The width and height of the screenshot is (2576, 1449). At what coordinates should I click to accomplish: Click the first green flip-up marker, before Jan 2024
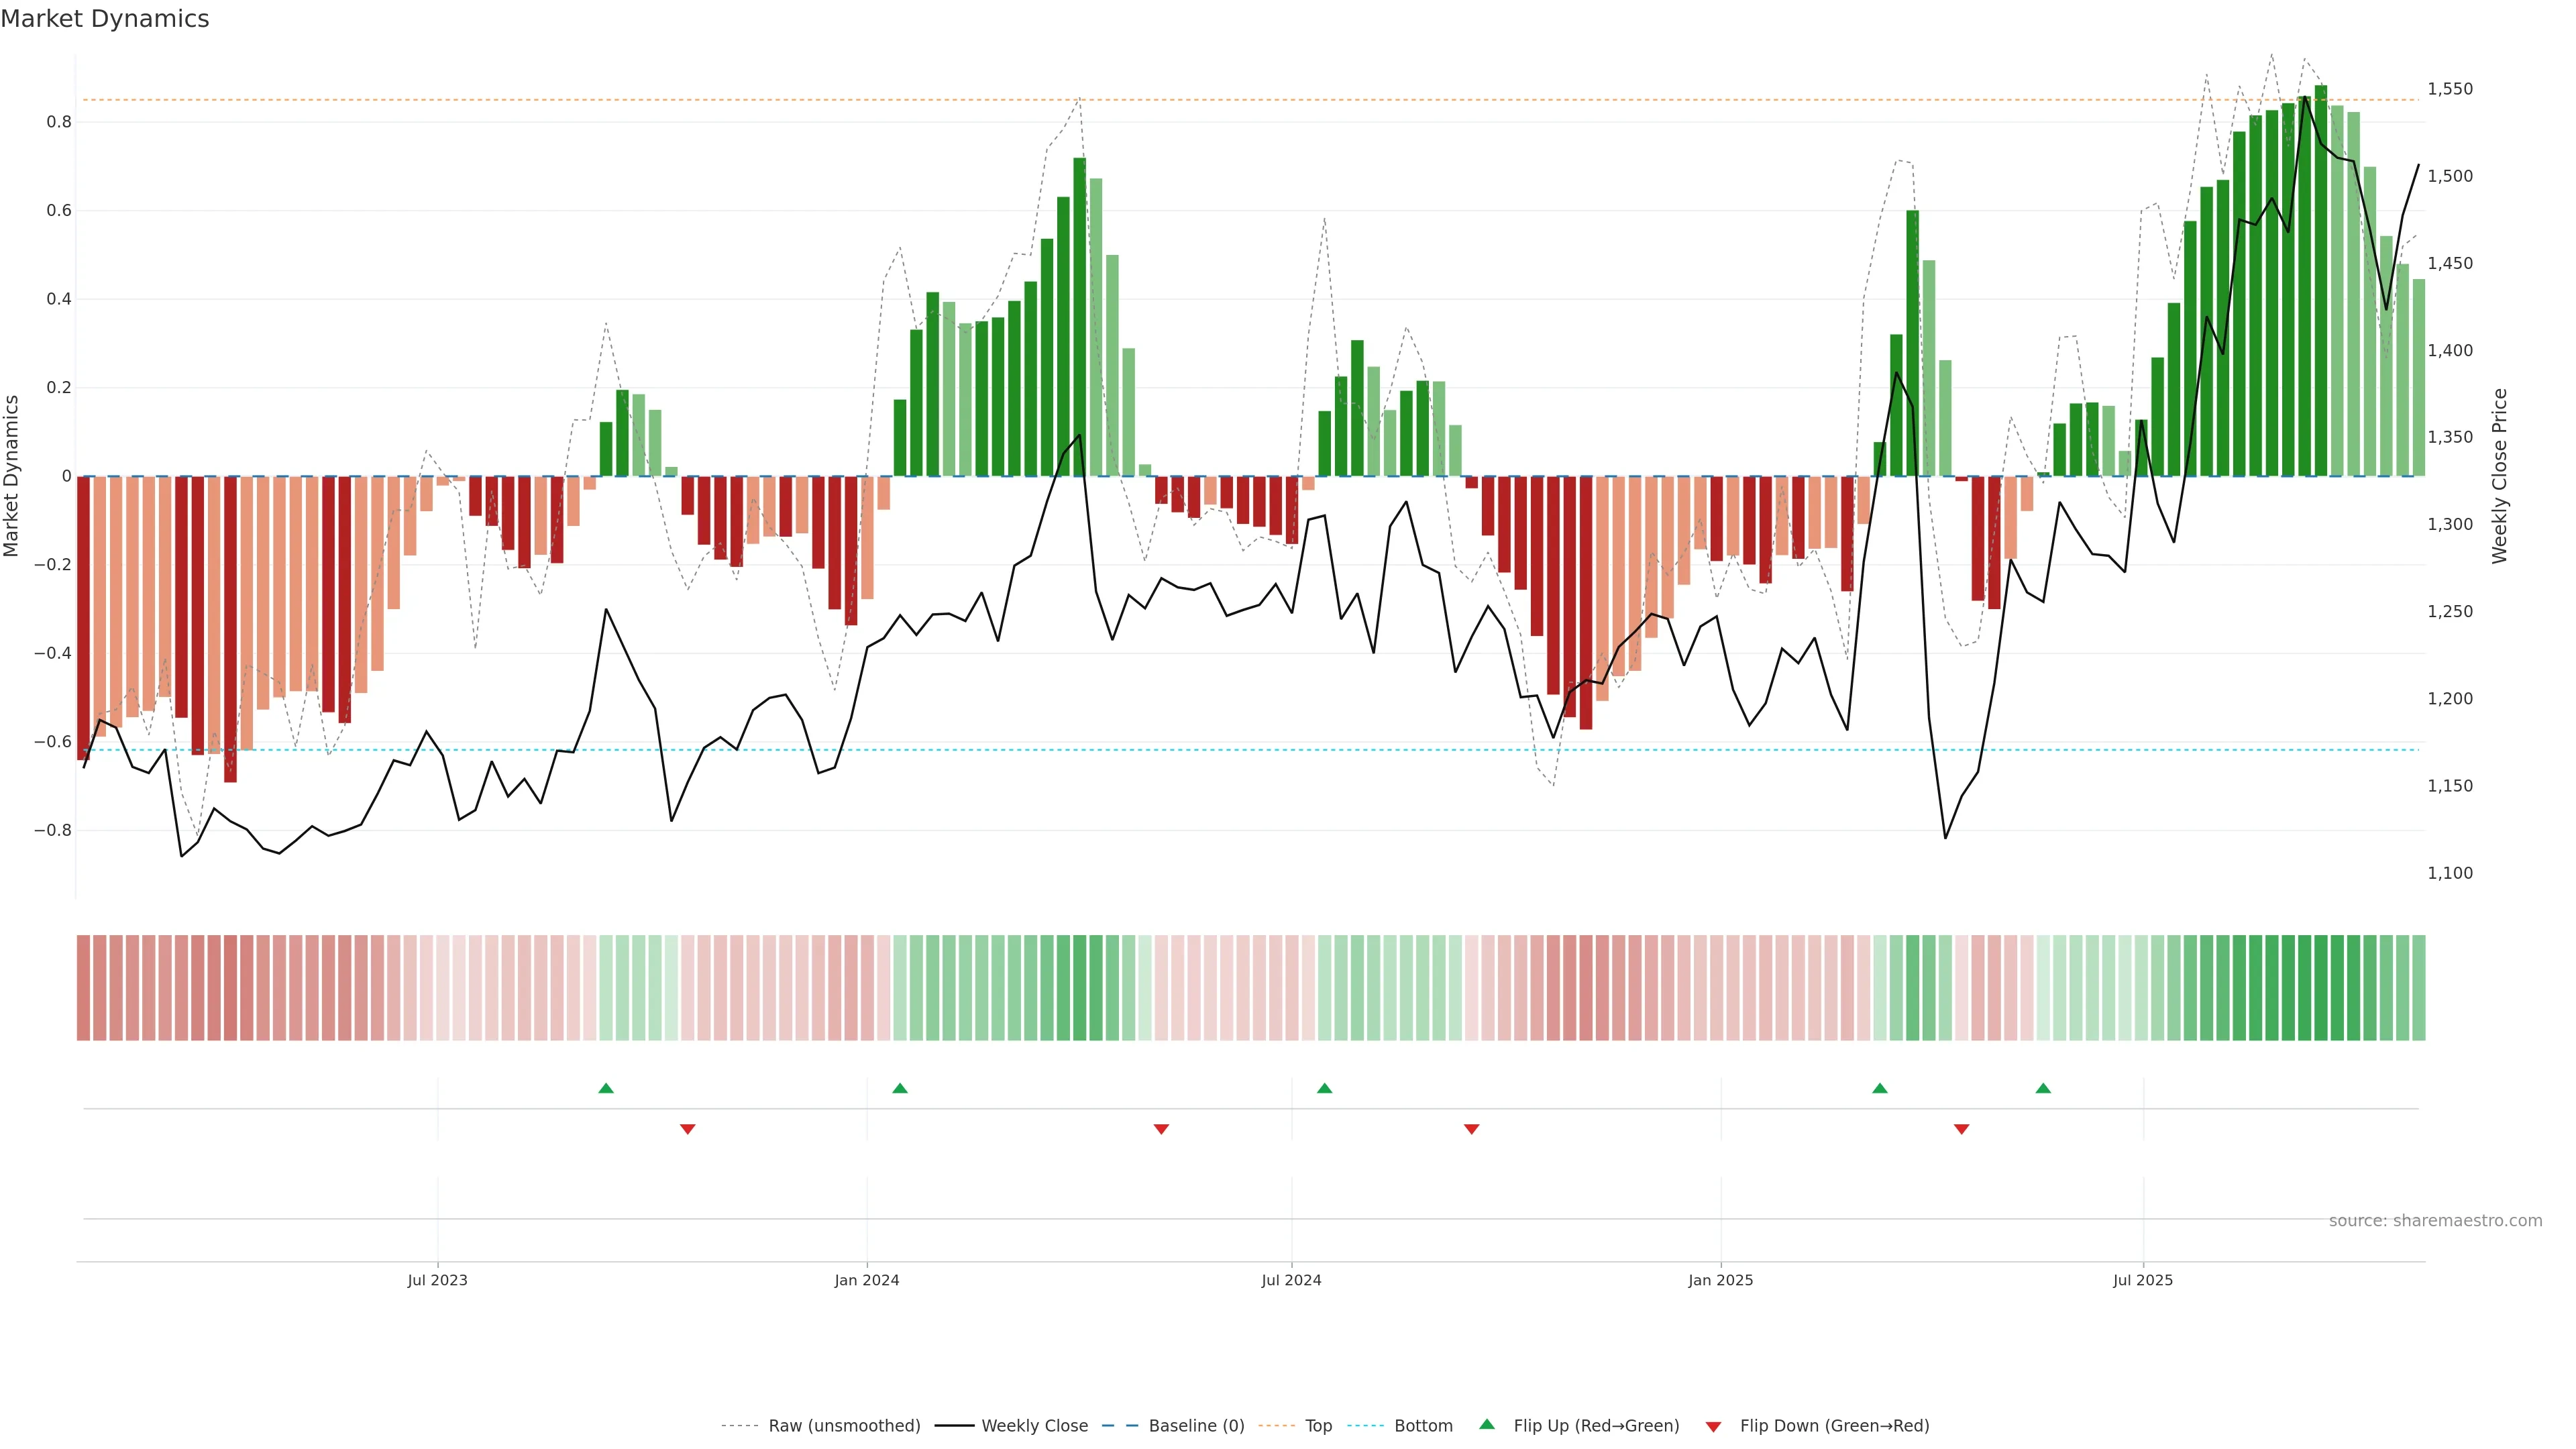[606, 1088]
